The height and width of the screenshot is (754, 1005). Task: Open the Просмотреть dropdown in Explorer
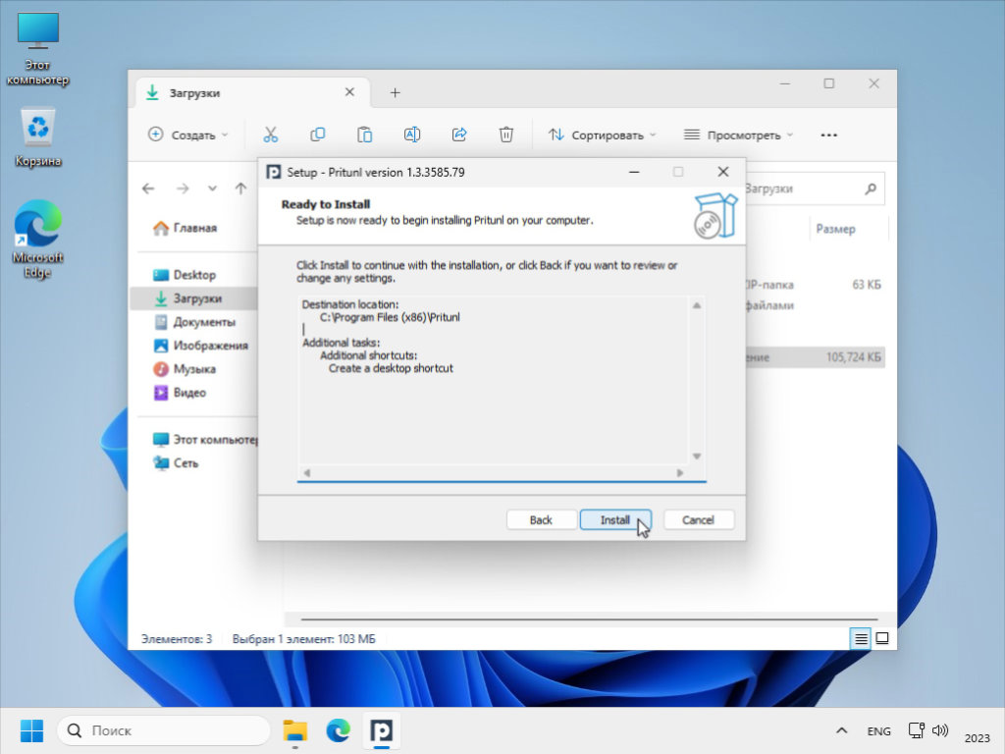[738, 135]
